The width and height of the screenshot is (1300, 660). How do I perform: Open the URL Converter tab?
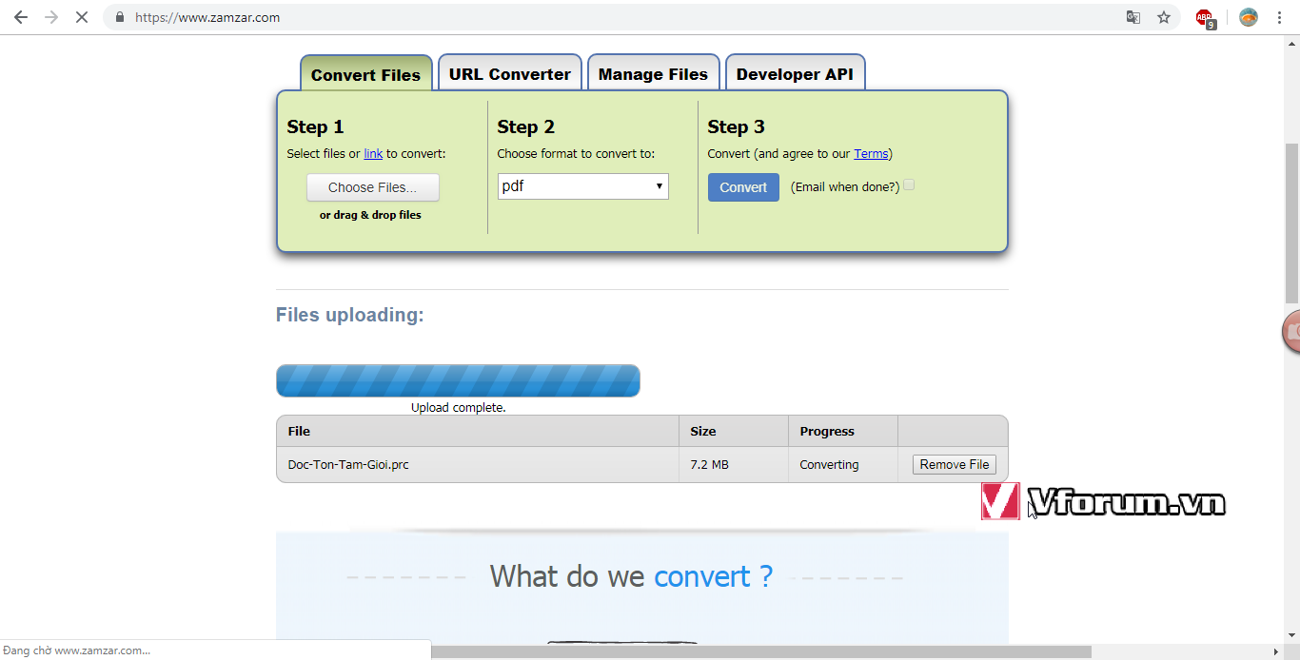click(x=510, y=73)
